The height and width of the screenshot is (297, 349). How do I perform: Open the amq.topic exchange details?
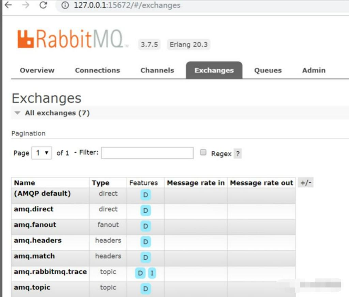[x=32, y=287]
